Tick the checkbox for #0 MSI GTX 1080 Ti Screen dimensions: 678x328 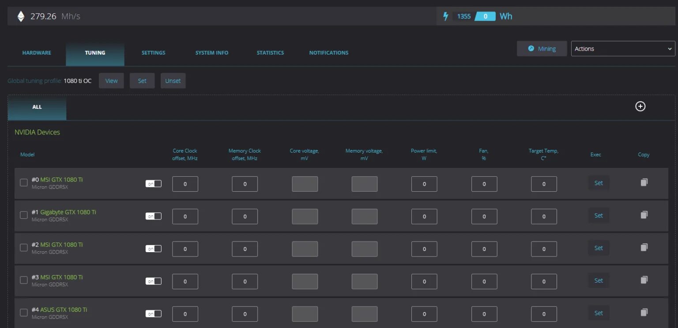[24, 183]
